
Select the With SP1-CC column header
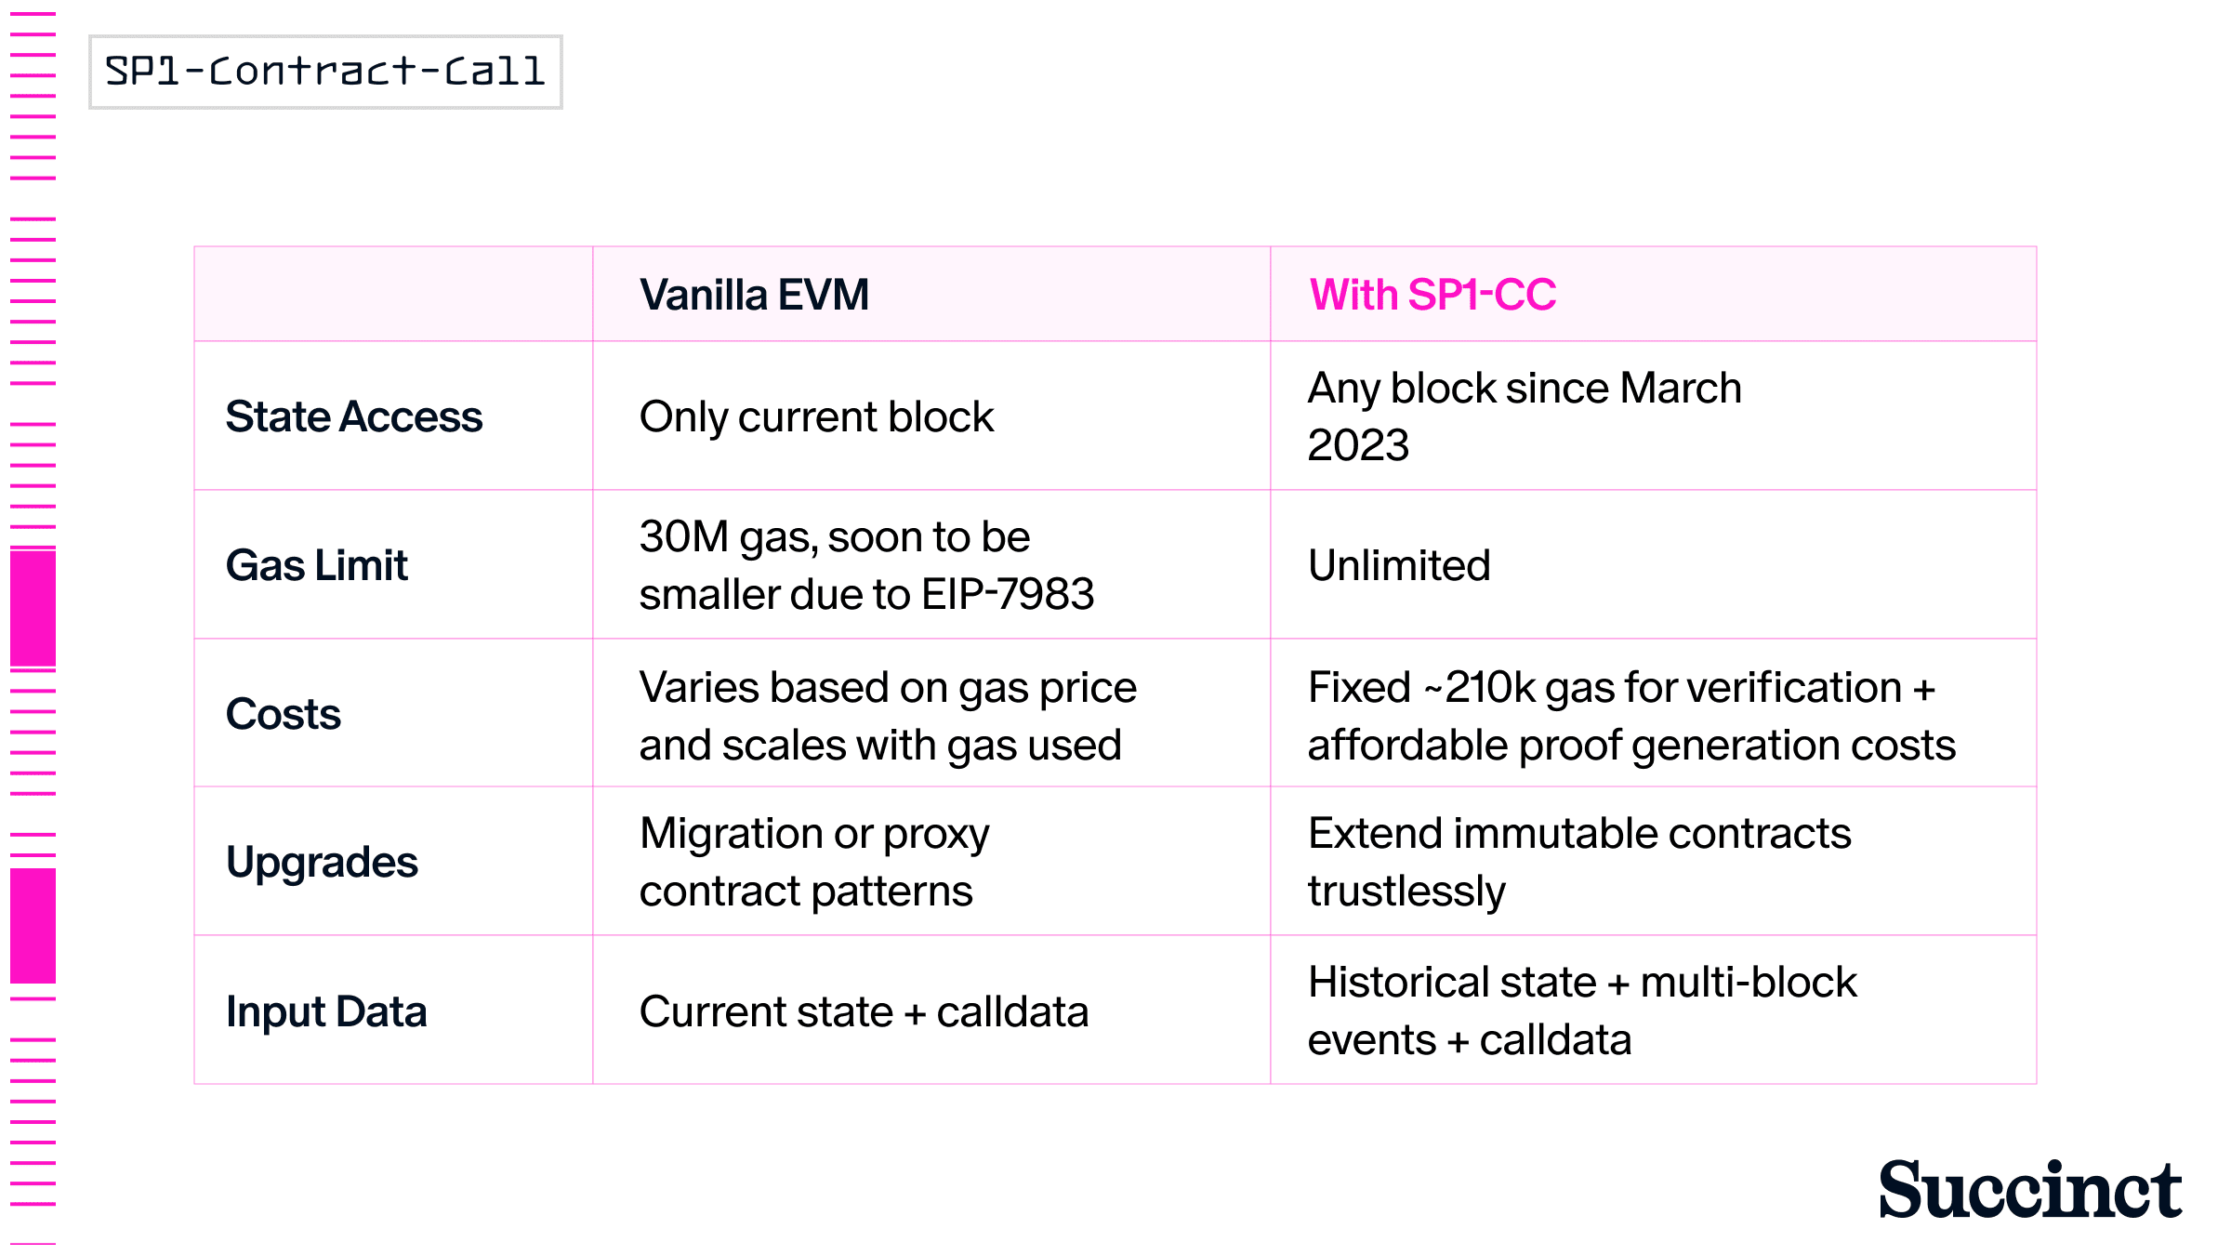pyautogui.click(x=1432, y=295)
